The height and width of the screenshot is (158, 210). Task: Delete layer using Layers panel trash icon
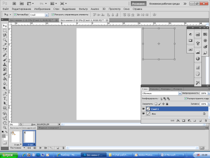tap(206, 121)
